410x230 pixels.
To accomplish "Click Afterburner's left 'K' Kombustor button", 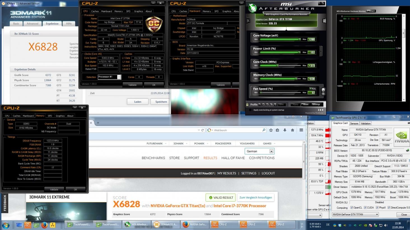I will click(x=248, y=21).
